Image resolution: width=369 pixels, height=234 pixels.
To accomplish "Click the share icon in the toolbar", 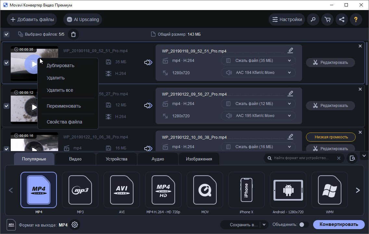I will [342, 19].
